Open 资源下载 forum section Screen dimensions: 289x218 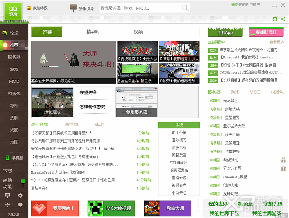pos(179,148)
